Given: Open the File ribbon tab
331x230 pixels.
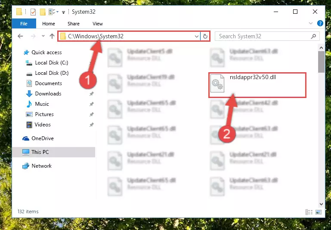Looking at the screenshot, I should pyautogui.click(x=24, y=24).
